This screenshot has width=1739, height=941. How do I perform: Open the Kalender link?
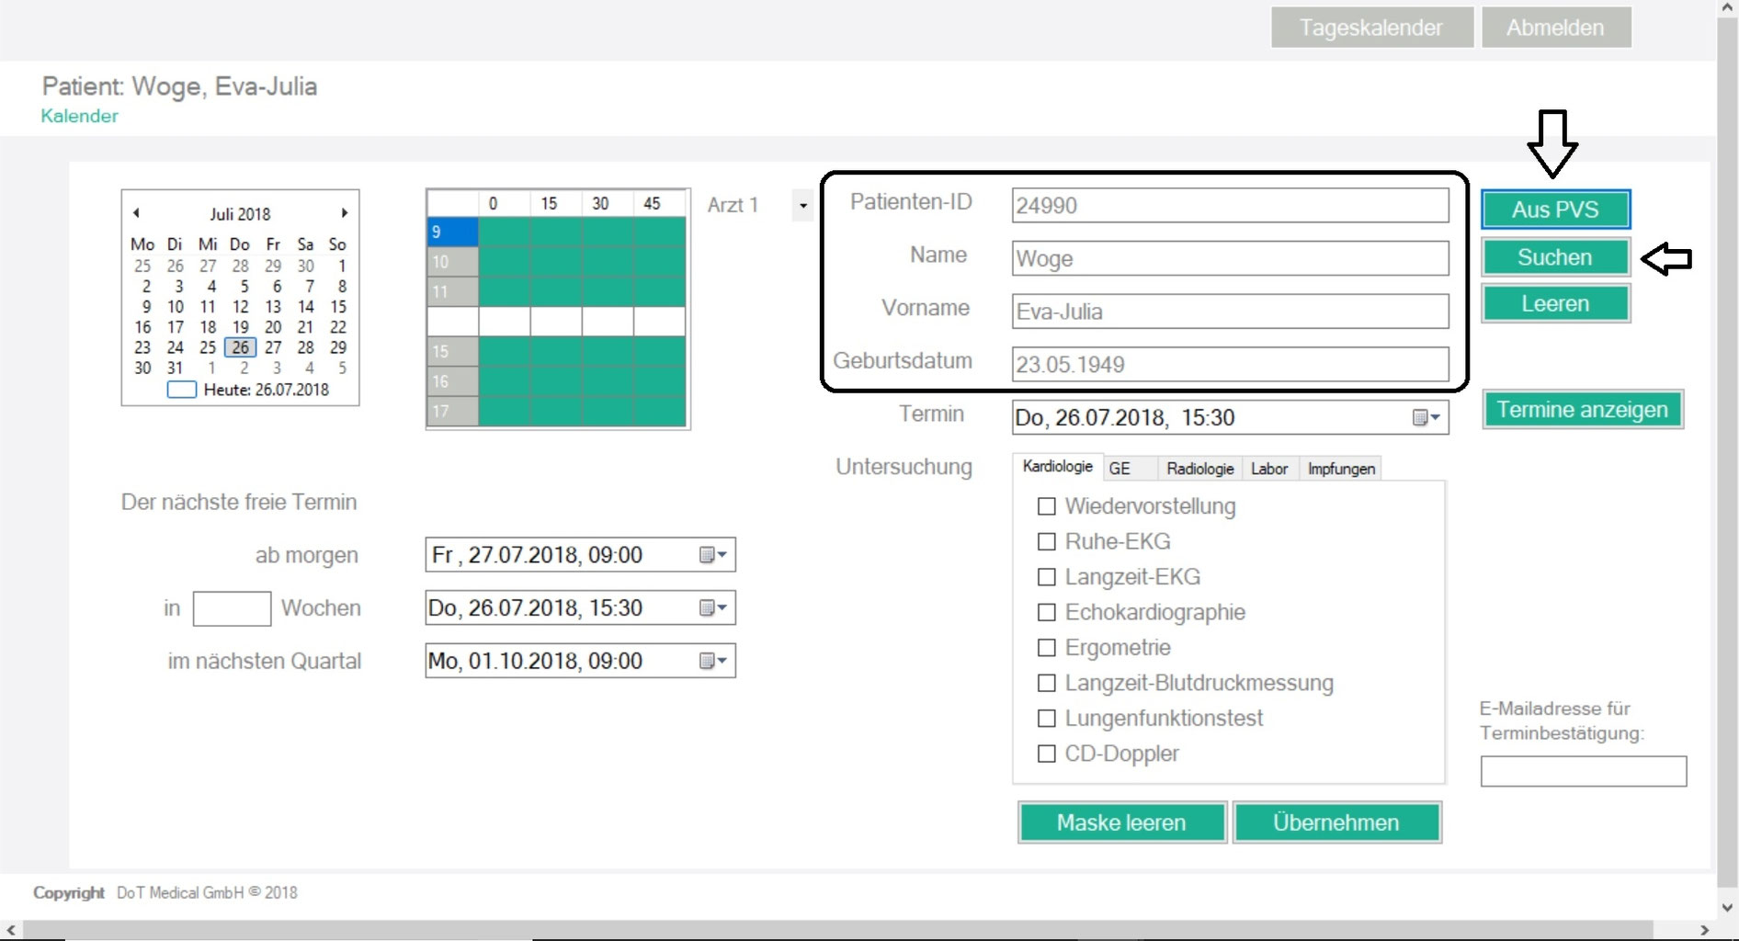[80, 116]
